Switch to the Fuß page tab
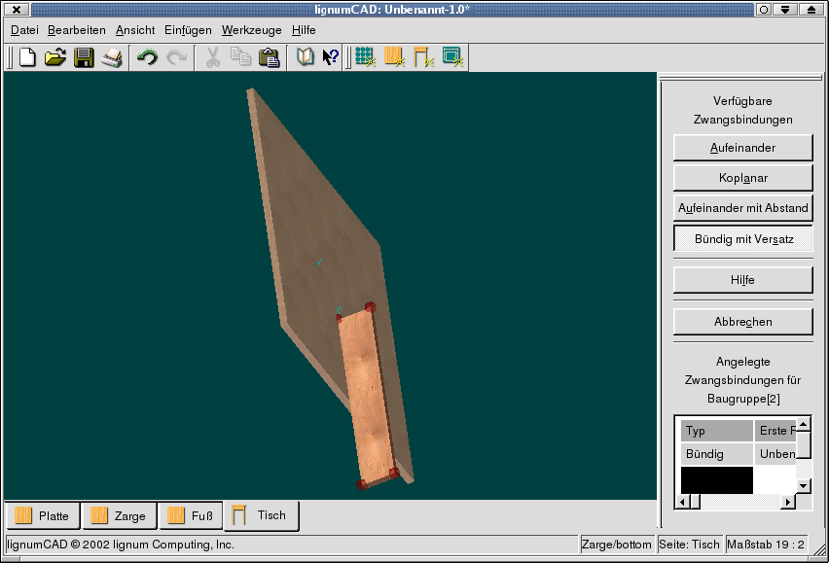Viewport: 829px width, 563px height. tap(191, 515)
